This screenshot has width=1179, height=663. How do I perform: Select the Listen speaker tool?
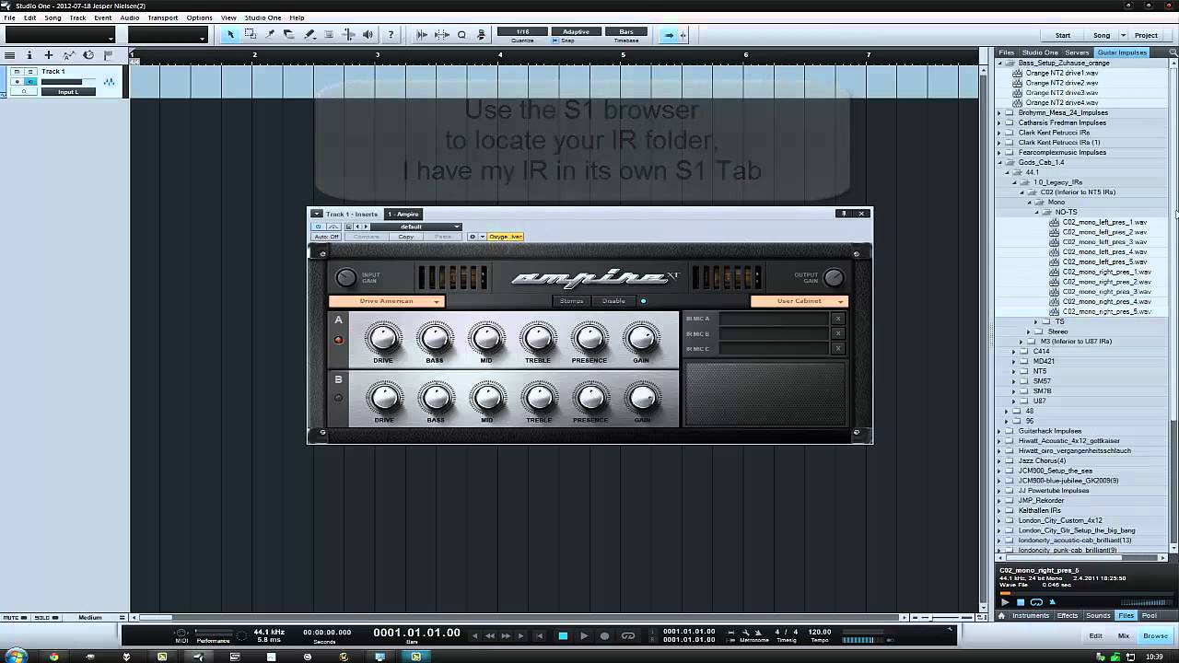pyautogui.click(x=368, y=35)
